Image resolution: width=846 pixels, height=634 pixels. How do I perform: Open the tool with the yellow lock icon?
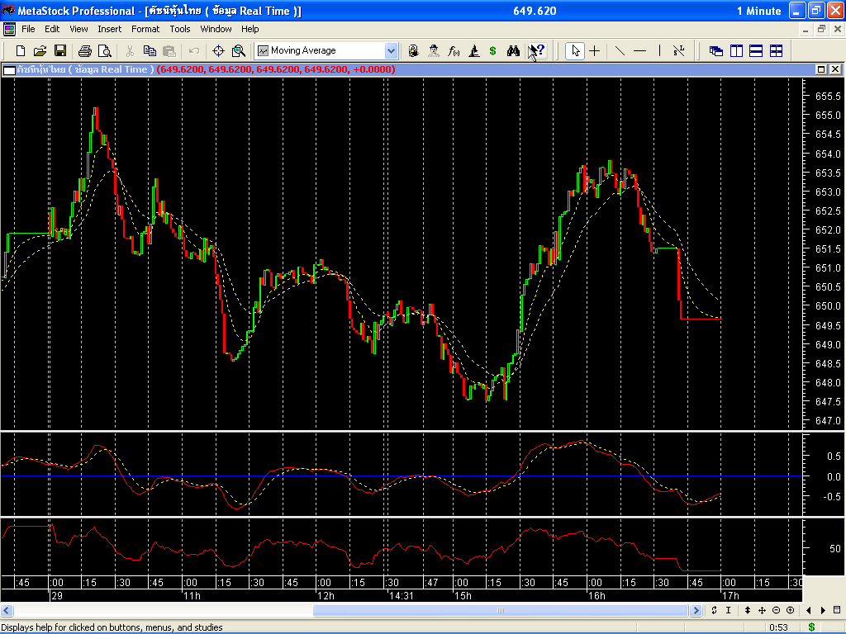coord(413,50)
